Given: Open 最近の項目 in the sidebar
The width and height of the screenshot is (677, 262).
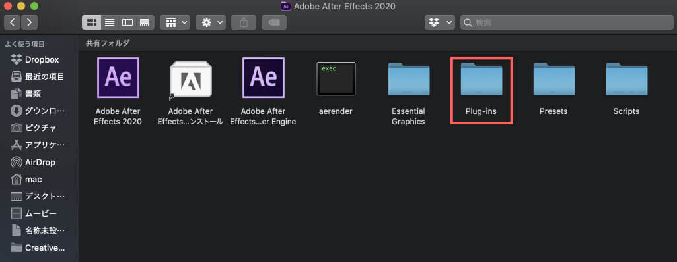Looking at the screenshot, I should point(39,76).
